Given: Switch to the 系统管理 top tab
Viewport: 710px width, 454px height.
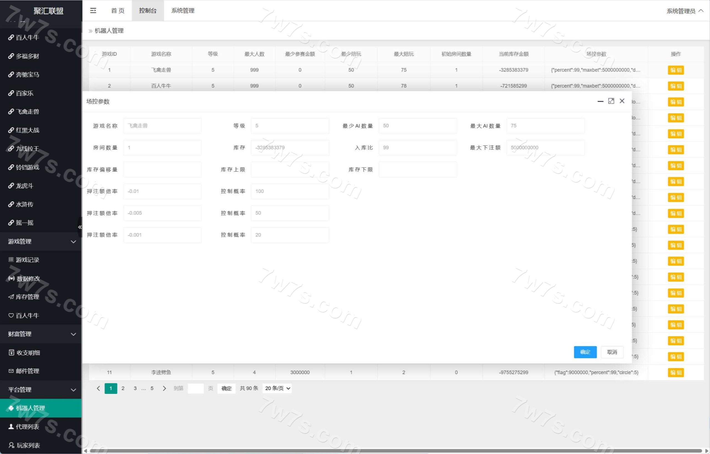Looking at the screenshot, I should pyautogui.click(x=182, y=11).
